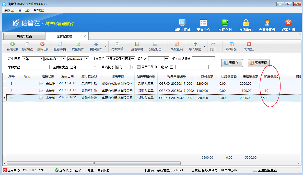This screenshot has width=303, height=175.
Task: Expand the 发生日期 本年 dropdown
Action: [41, 59]
